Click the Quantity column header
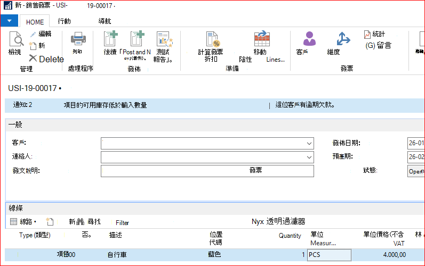Image resolution: width=425 pixels, height=266 pixels. (x=290, y=236)
